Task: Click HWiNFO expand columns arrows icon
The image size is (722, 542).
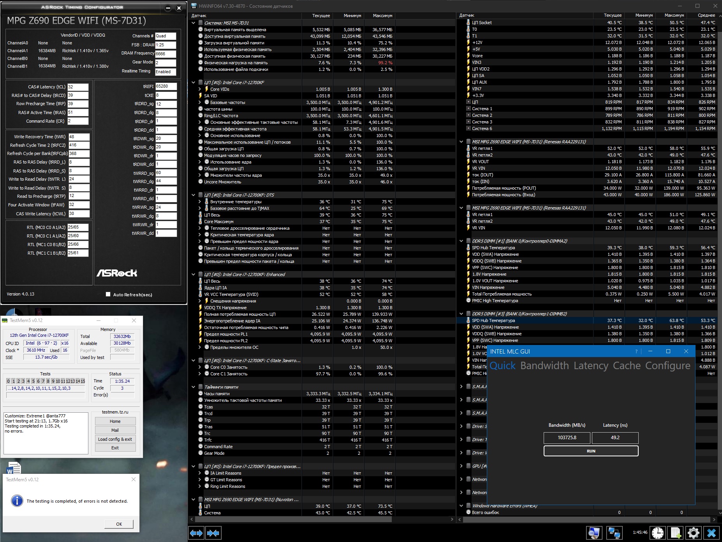Action: tap(196, 533)
